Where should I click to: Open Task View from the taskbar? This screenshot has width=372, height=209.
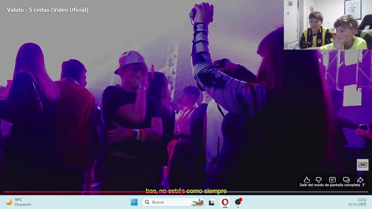(212, 202)
